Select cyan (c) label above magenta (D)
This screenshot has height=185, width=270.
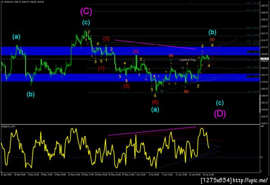220,103
